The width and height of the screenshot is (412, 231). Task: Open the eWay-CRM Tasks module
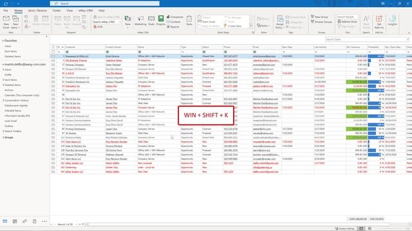[189, 21]
